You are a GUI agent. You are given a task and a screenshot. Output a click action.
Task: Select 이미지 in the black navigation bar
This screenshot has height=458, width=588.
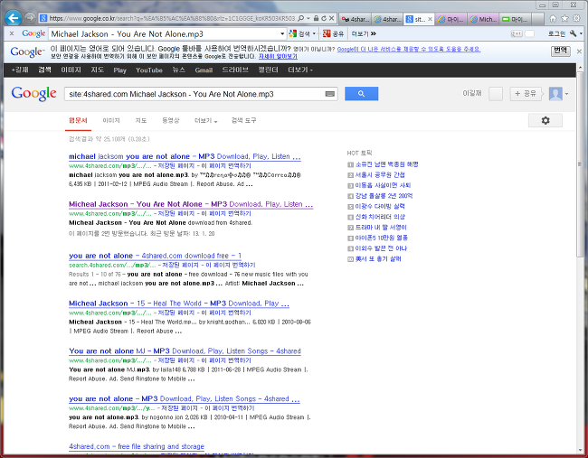pos(71,70)
